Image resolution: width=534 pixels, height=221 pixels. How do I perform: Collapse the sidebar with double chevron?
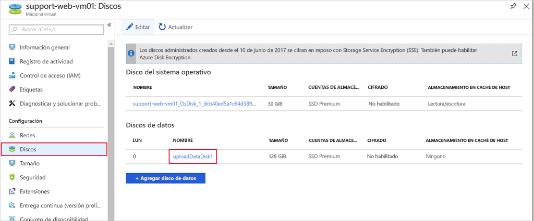point(110,25)
